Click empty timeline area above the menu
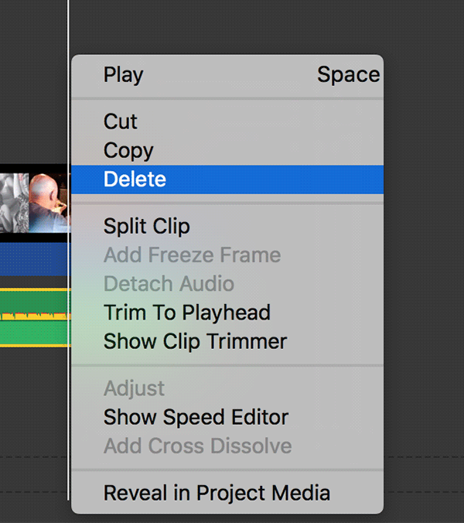Screen dimensions: 464x523 coord(232,27)
